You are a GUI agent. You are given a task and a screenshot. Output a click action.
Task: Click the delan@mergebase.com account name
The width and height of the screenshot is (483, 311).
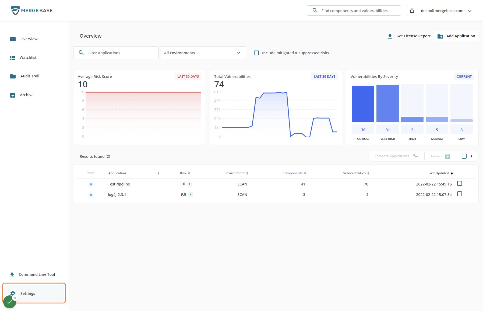pos(442,11)
